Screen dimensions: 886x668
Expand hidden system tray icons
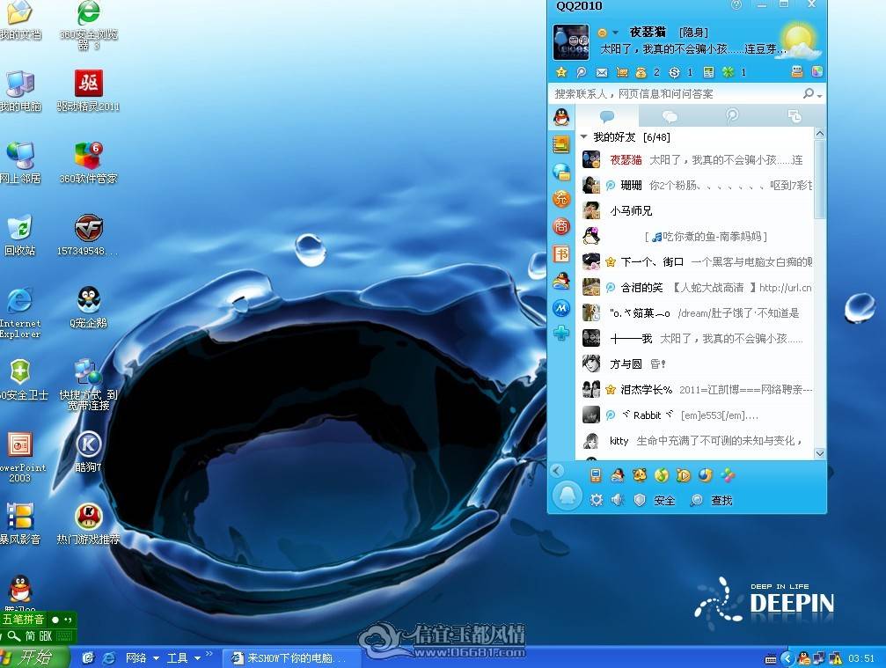(787, 657)
